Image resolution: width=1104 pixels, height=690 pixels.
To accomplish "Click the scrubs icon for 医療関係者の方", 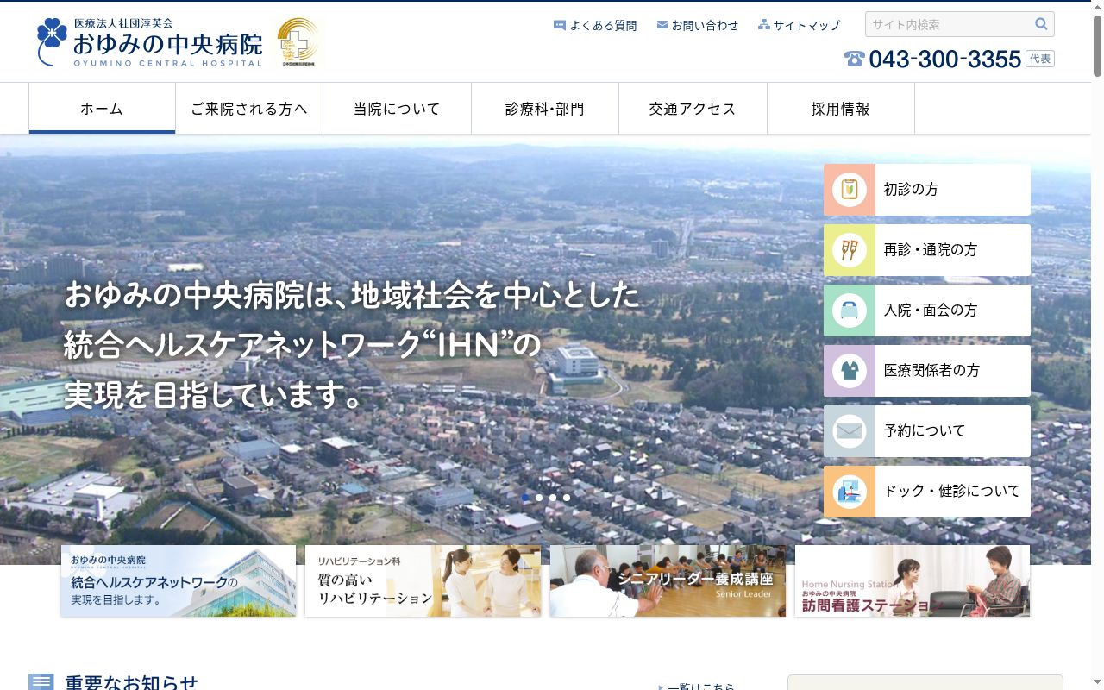I will 850,371.
